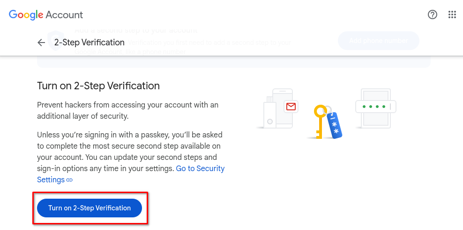Click the Account text beside Google logo
The width and height of the screenshot is (463, 230).
(64, 14)
